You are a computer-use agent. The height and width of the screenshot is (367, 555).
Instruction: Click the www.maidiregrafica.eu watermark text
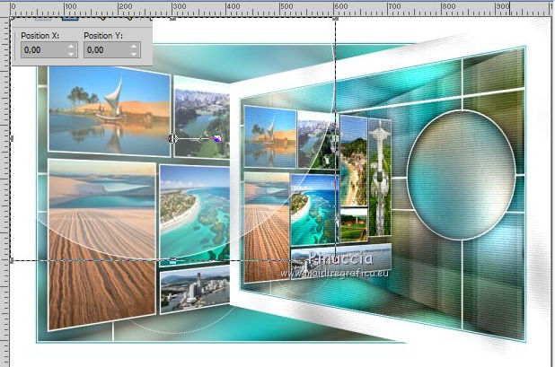[x=334, y=272]
